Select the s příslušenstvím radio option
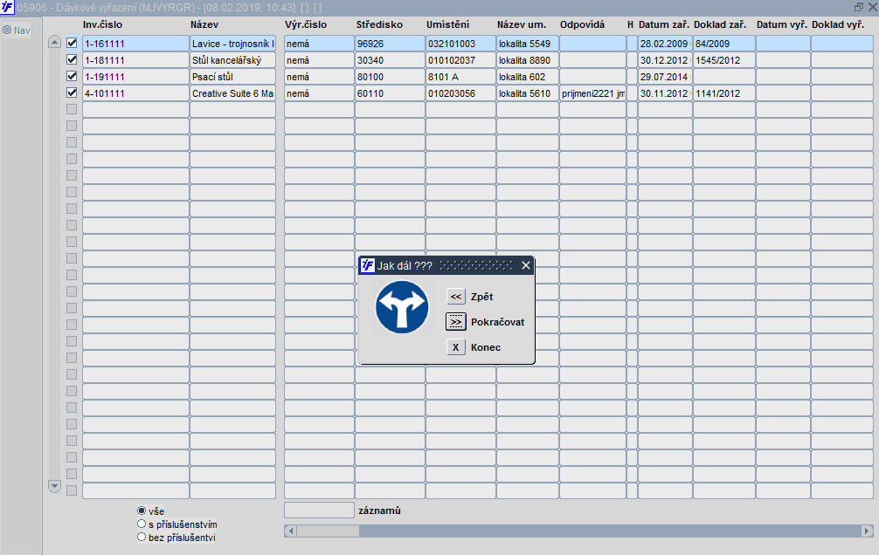879x555 pixels. click(142, 524)
